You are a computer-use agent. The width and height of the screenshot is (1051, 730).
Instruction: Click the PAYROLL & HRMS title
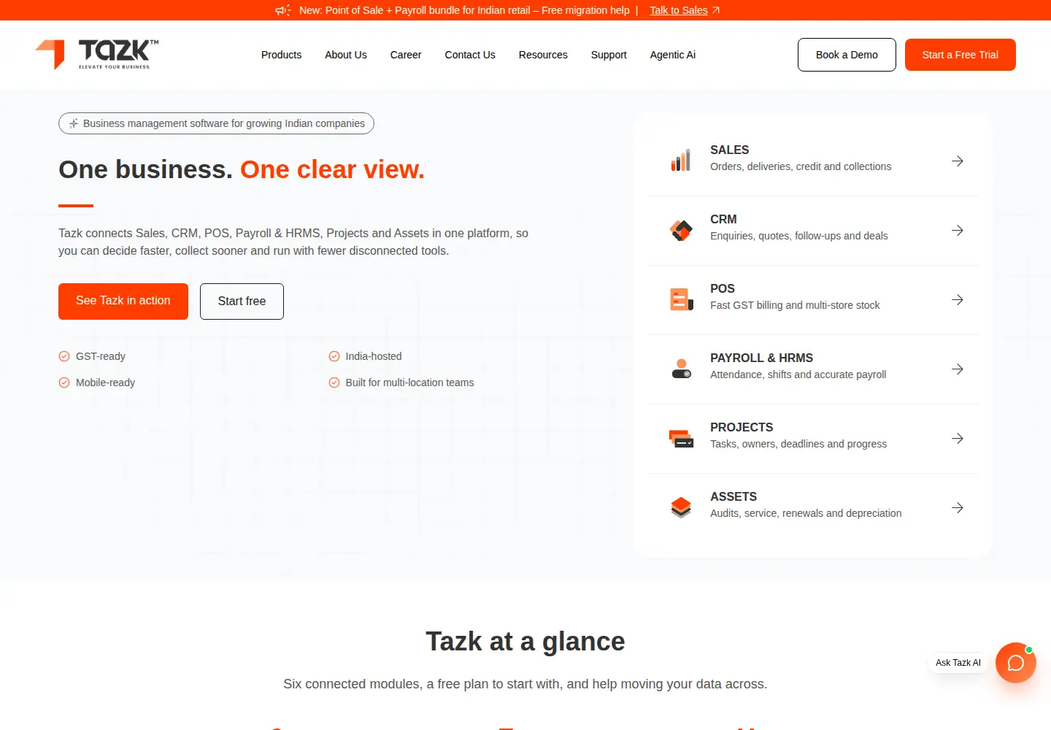click(761, 358)
